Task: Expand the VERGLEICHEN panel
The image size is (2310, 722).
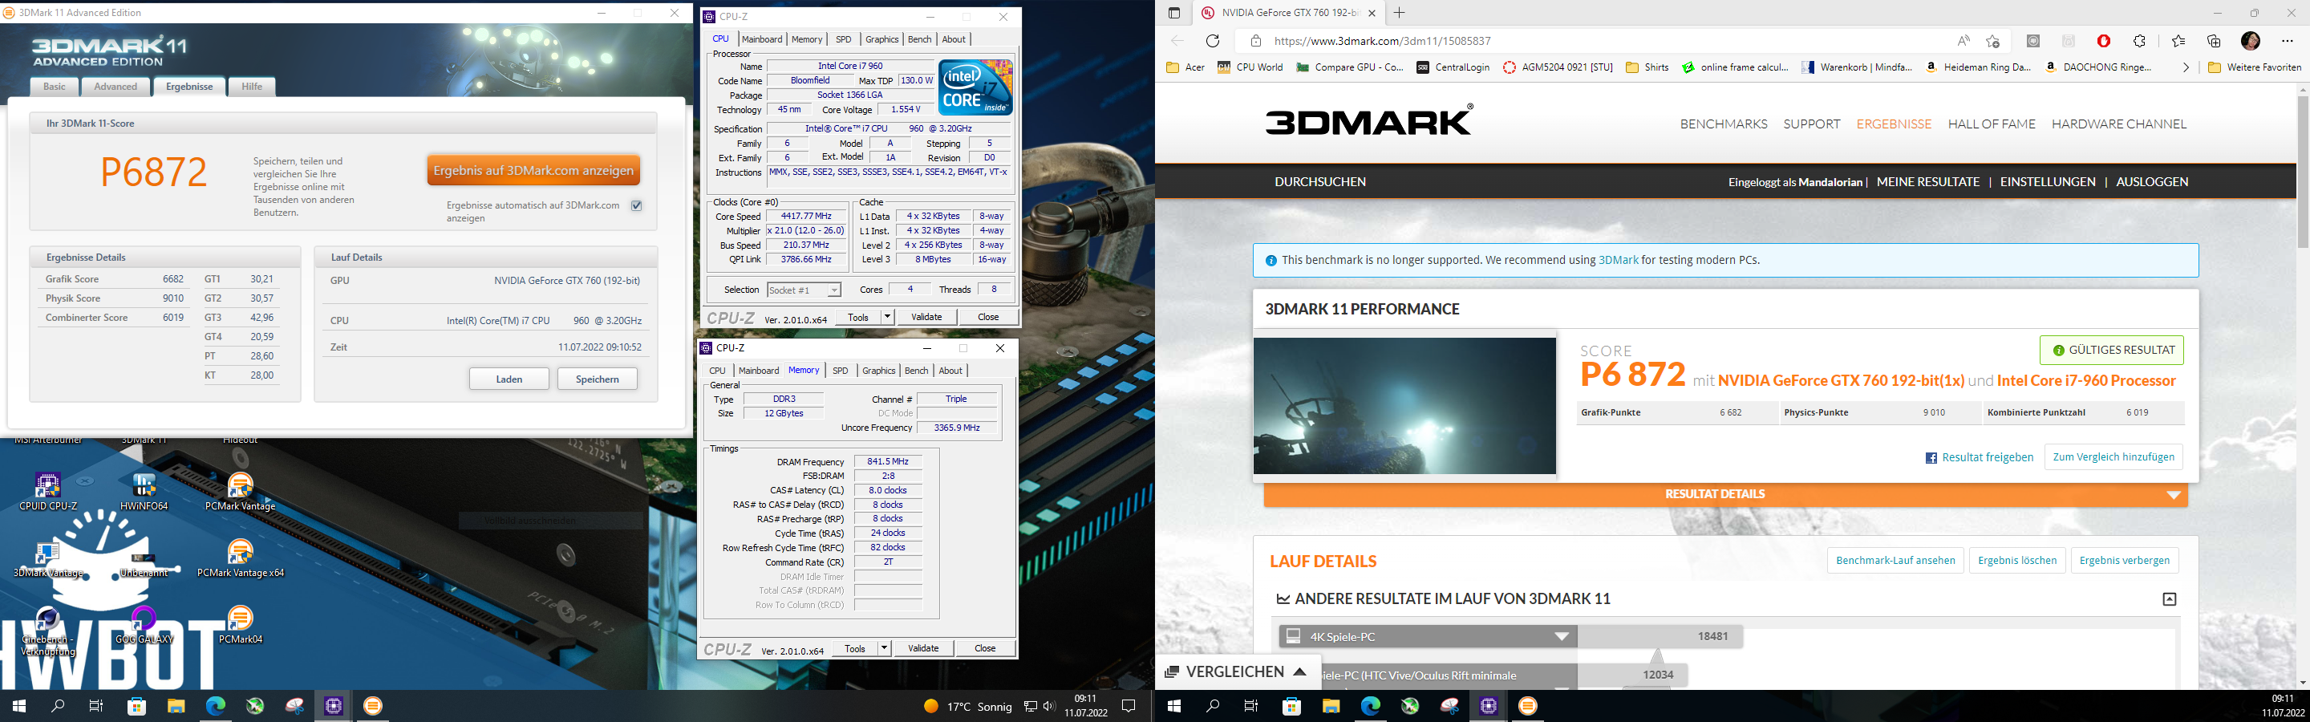Action: [x=1236, y=671]
